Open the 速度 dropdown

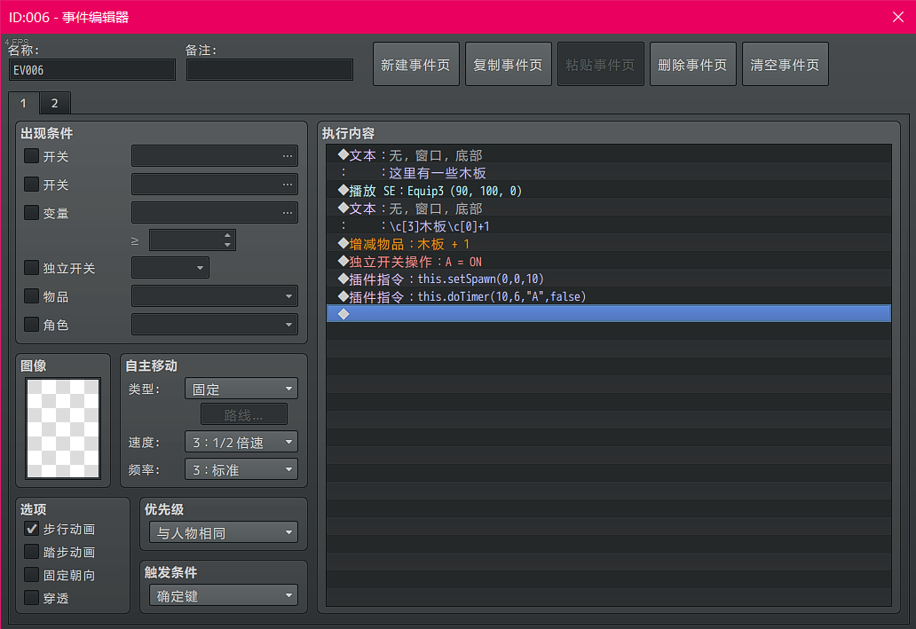tap(241, 442)
